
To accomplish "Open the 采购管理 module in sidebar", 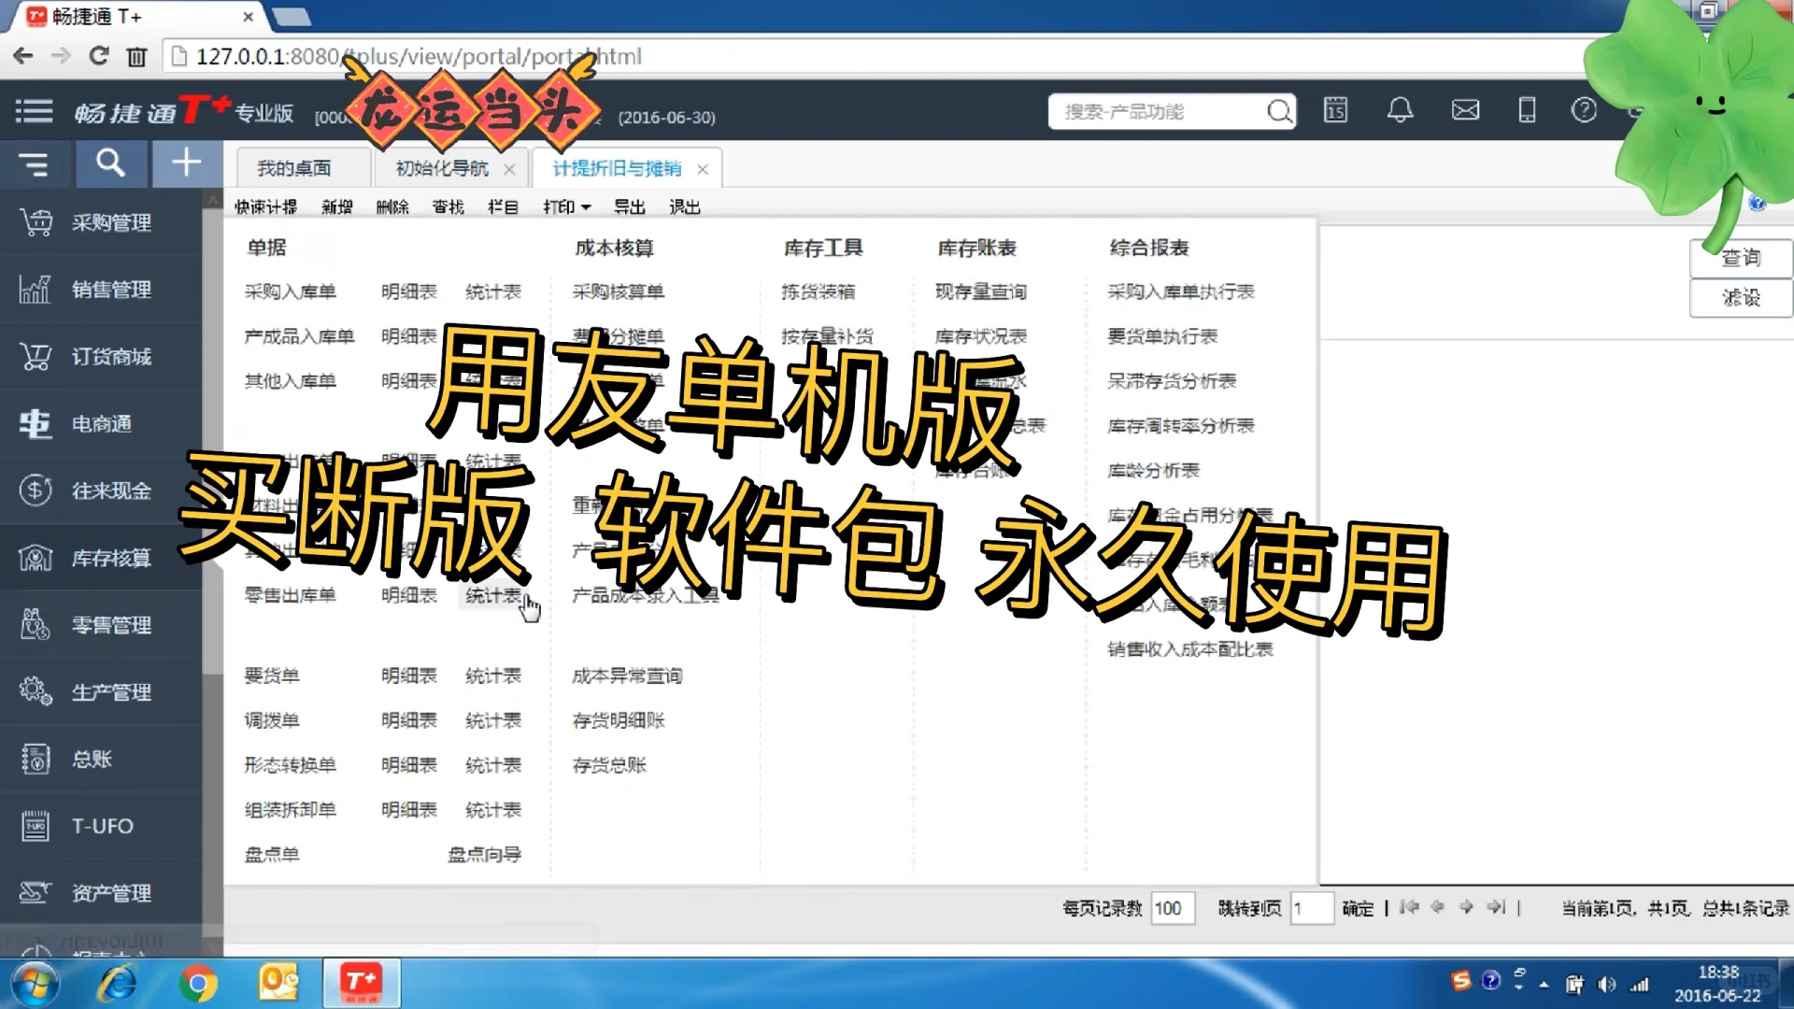I will pos(109,222).
